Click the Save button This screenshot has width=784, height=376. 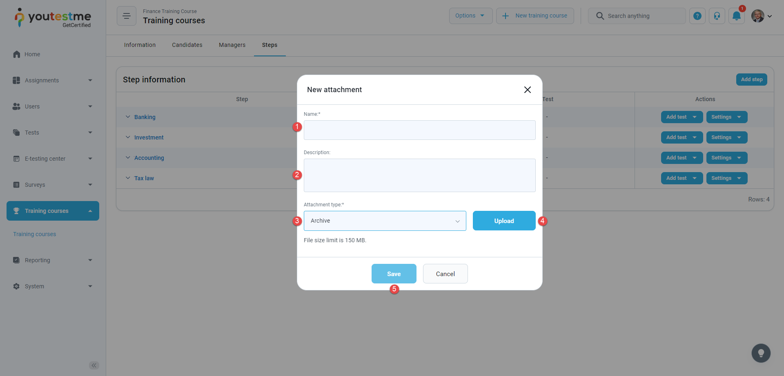point(394,274)
